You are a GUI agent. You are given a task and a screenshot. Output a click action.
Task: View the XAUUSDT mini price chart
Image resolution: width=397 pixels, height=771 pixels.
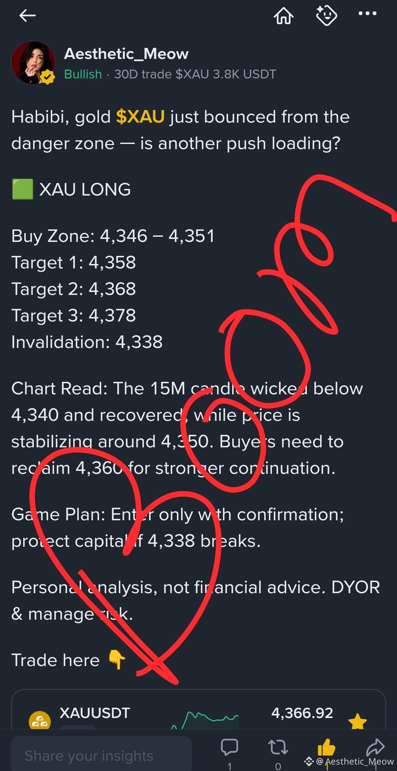click(x=205, y=720)
